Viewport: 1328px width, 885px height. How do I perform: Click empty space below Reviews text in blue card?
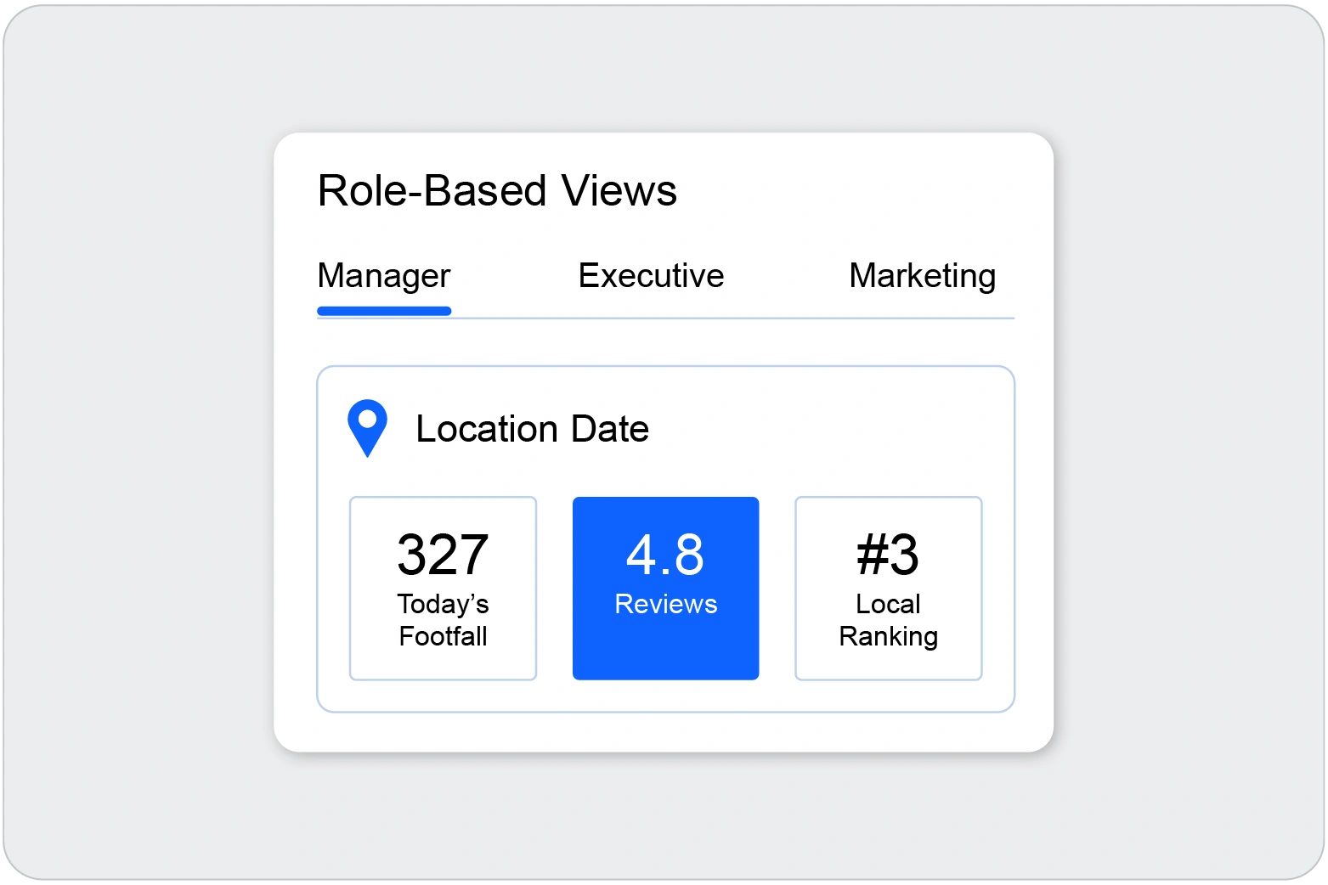tap(665, 650)
